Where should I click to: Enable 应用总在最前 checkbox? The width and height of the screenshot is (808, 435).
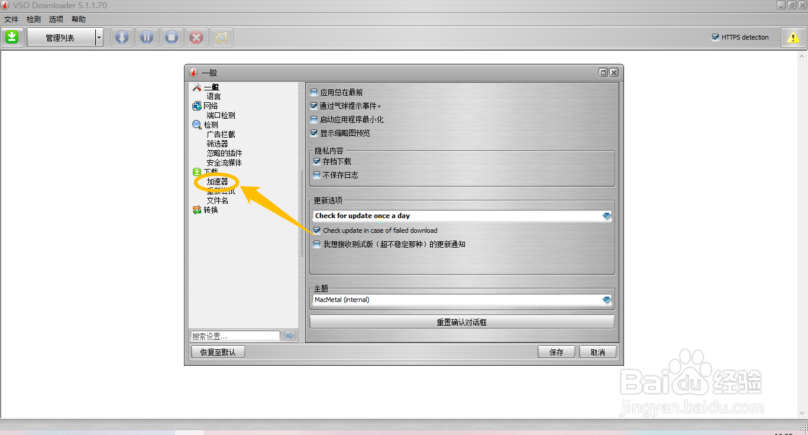(314, 92)
